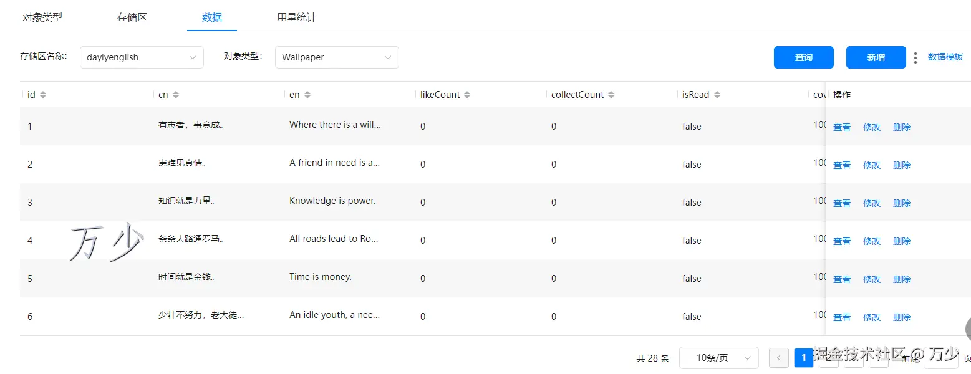Sort table by likeCount column
Screen dimensions: 971x374
click(x=467, y=95)
